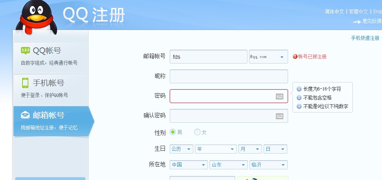Image resolution: width=382 pixels, height=180 pixels.
Task: Click the envelope icon for 邮箱帐号
Action: 25,115
